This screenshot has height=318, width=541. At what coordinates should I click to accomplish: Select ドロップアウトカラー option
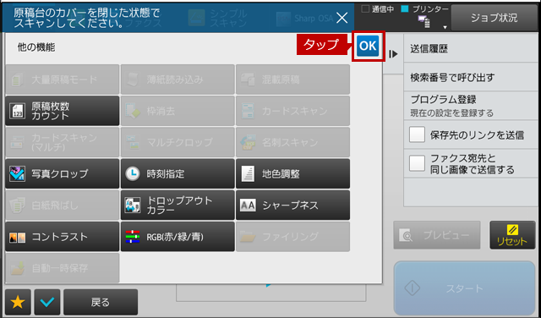(178, 206)
